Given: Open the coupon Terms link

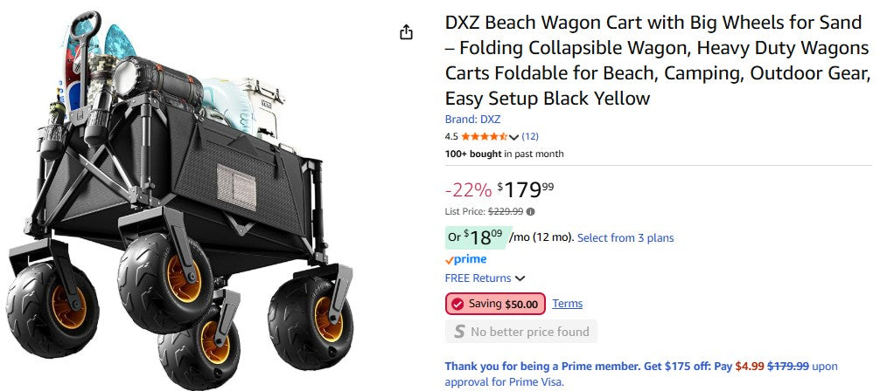Looking at the screenshot, I should point(567,304).
